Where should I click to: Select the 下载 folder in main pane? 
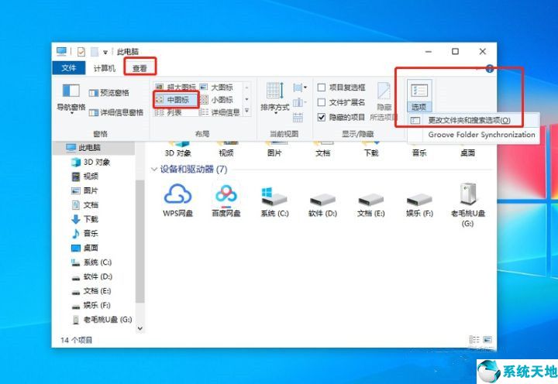click(x=371, y=149)
